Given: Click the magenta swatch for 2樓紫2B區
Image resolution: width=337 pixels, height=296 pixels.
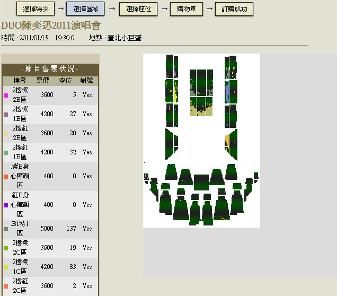Looking at the screenshot, I should coord(6,95).
